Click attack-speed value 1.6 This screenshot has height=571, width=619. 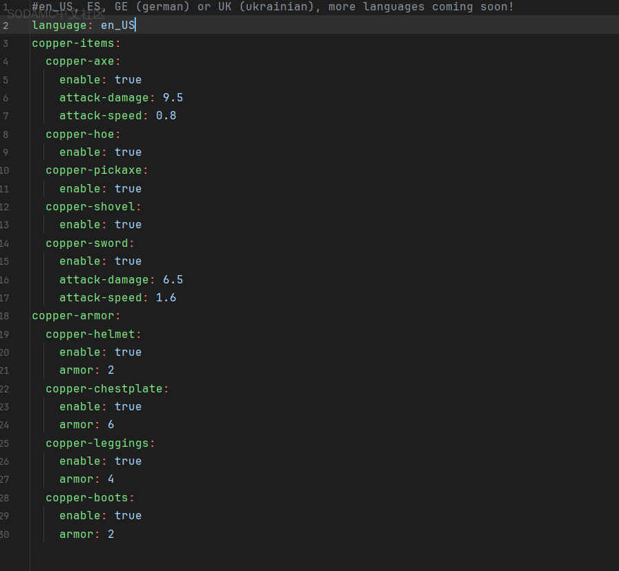point(166,297)
